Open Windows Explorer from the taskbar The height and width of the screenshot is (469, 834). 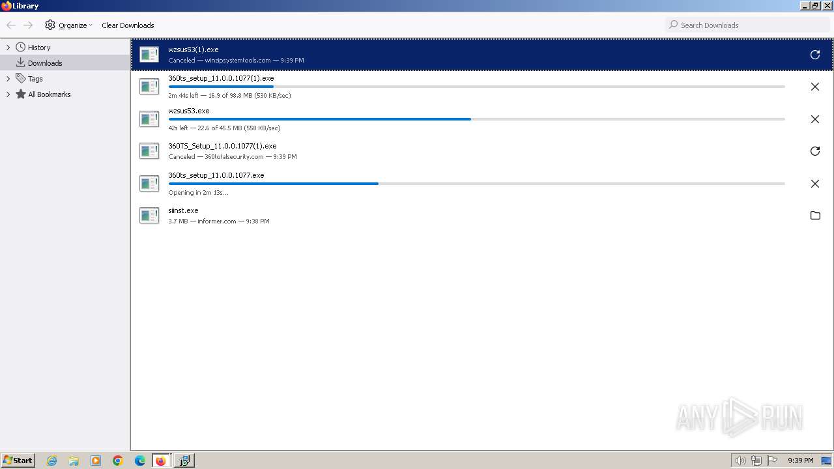[x=74, y=461]
